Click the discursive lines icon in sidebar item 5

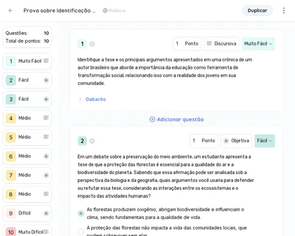[x=46, y=137]
